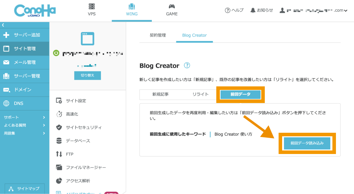Click the keyword text Blog Creator 使い方
The image size is (354, 194).
coord(233,134)
